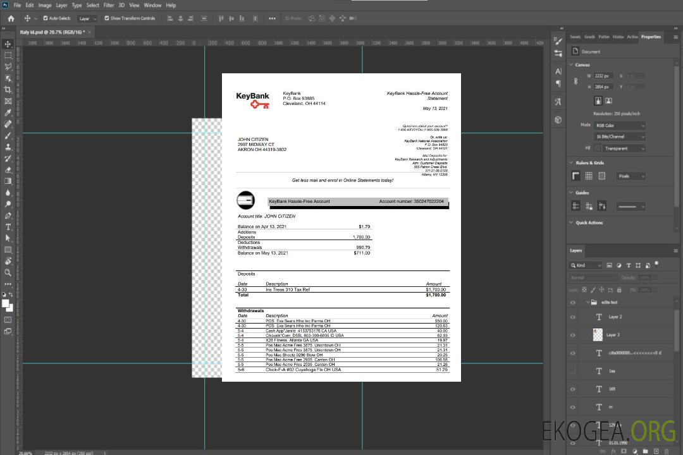683x455 pixels.
Task: Select the Eraser tool
Action: pyautogui.click(x=8, y=170)
